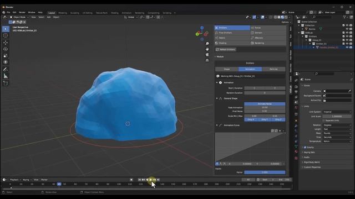Collapse the General Shape section
The image size is (355, 199).
pos(217,98)
